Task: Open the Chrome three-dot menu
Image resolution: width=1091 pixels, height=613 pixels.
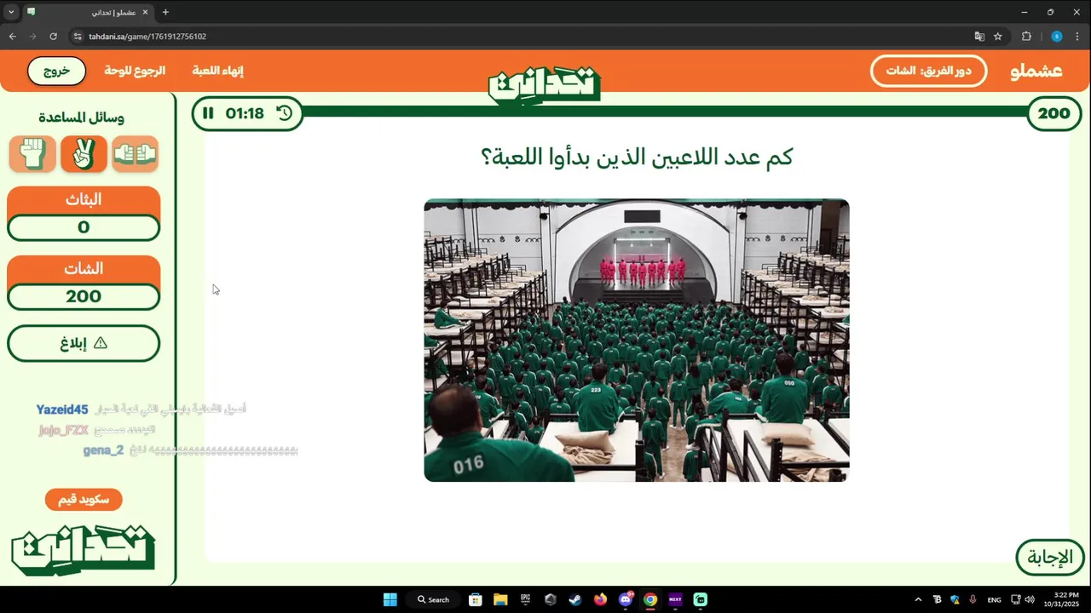Action: point(1078,37)
